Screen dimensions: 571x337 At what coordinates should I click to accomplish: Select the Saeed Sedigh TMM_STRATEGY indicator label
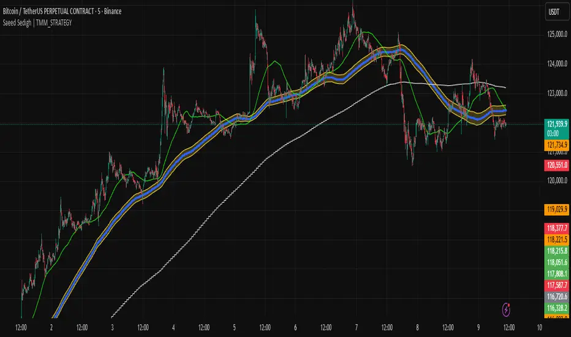(37, 23)
